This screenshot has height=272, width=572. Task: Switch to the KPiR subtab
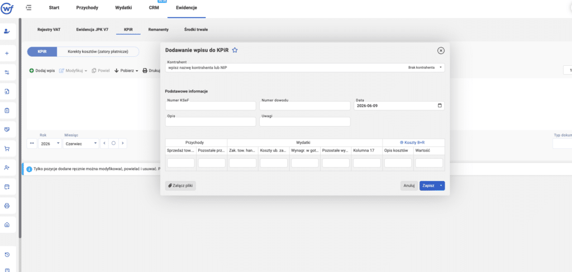coord(128,30)
